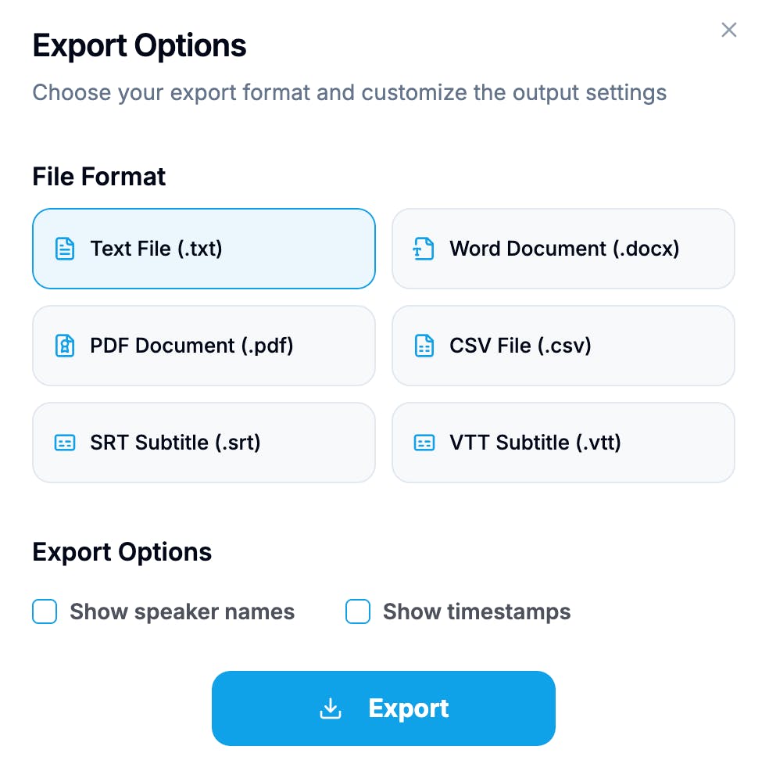The height and width of the screenshot is (771, 769).
Task: Click the download arrow icon on Export
Action: 331,708
